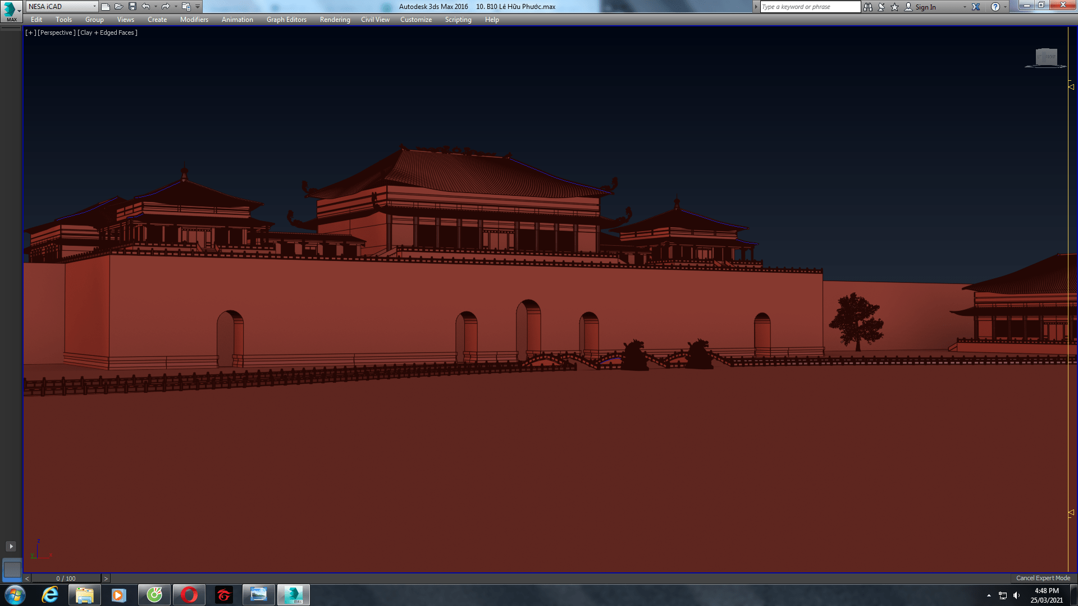Image resolution: width=1078 pixels, height=606 pixels.
Task: Click the Redo arrow icon
Action: coord(166,7)
